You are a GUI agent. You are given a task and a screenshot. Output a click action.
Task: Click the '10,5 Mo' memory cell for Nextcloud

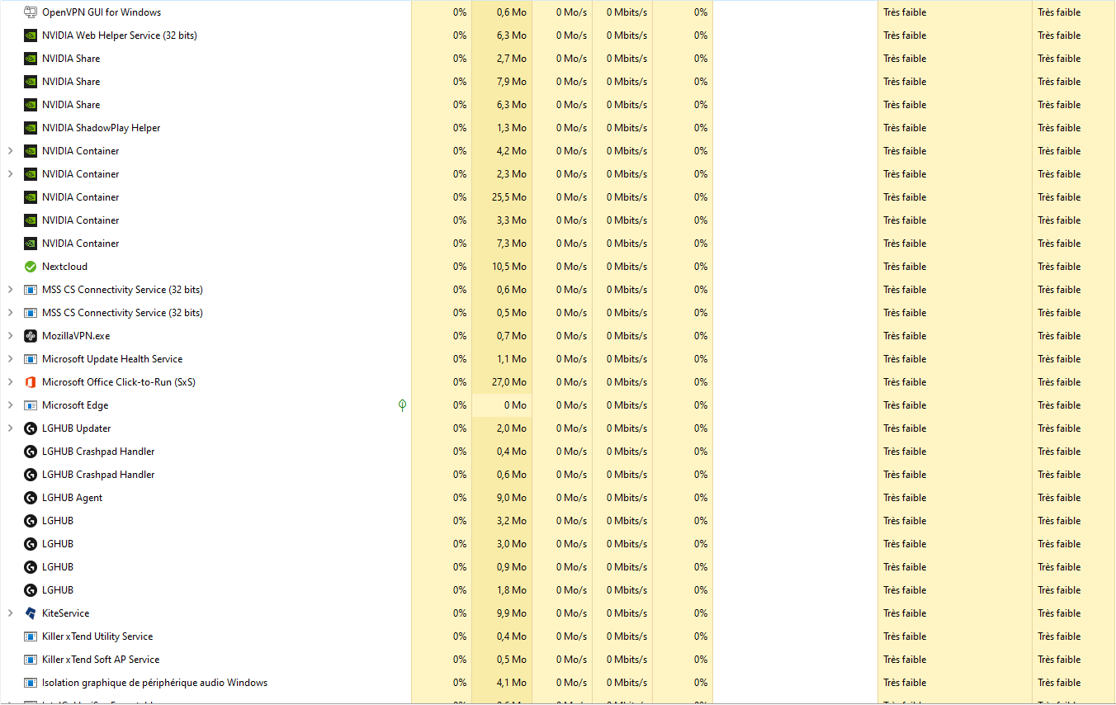pyautogui.click(x=502, y=267)
